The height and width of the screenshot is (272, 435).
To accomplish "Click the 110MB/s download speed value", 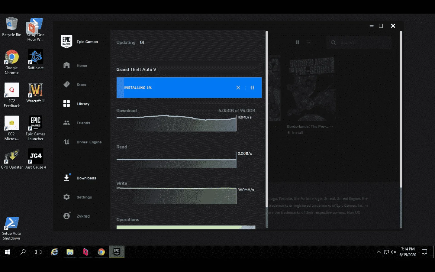I will coord(244,117).
